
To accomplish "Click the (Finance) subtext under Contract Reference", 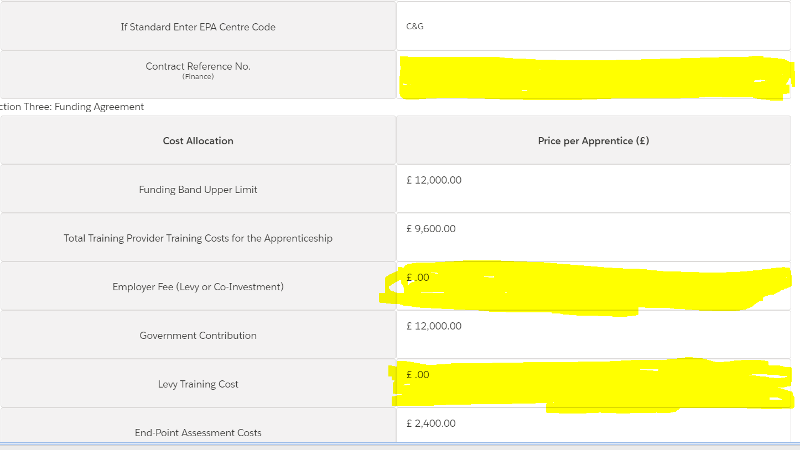I will click(198, 77).
